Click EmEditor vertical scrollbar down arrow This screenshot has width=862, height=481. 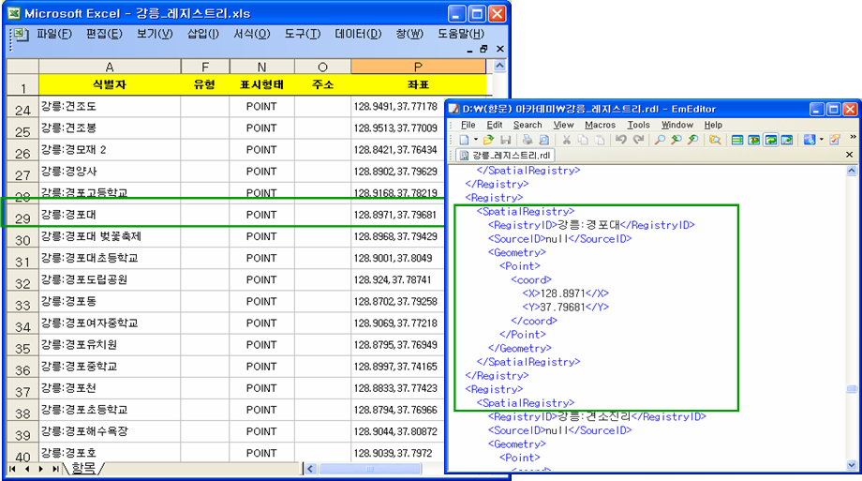point(851,465)
